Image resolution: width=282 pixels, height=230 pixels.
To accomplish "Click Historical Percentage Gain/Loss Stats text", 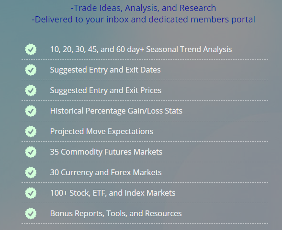I will tap(116, 111).
